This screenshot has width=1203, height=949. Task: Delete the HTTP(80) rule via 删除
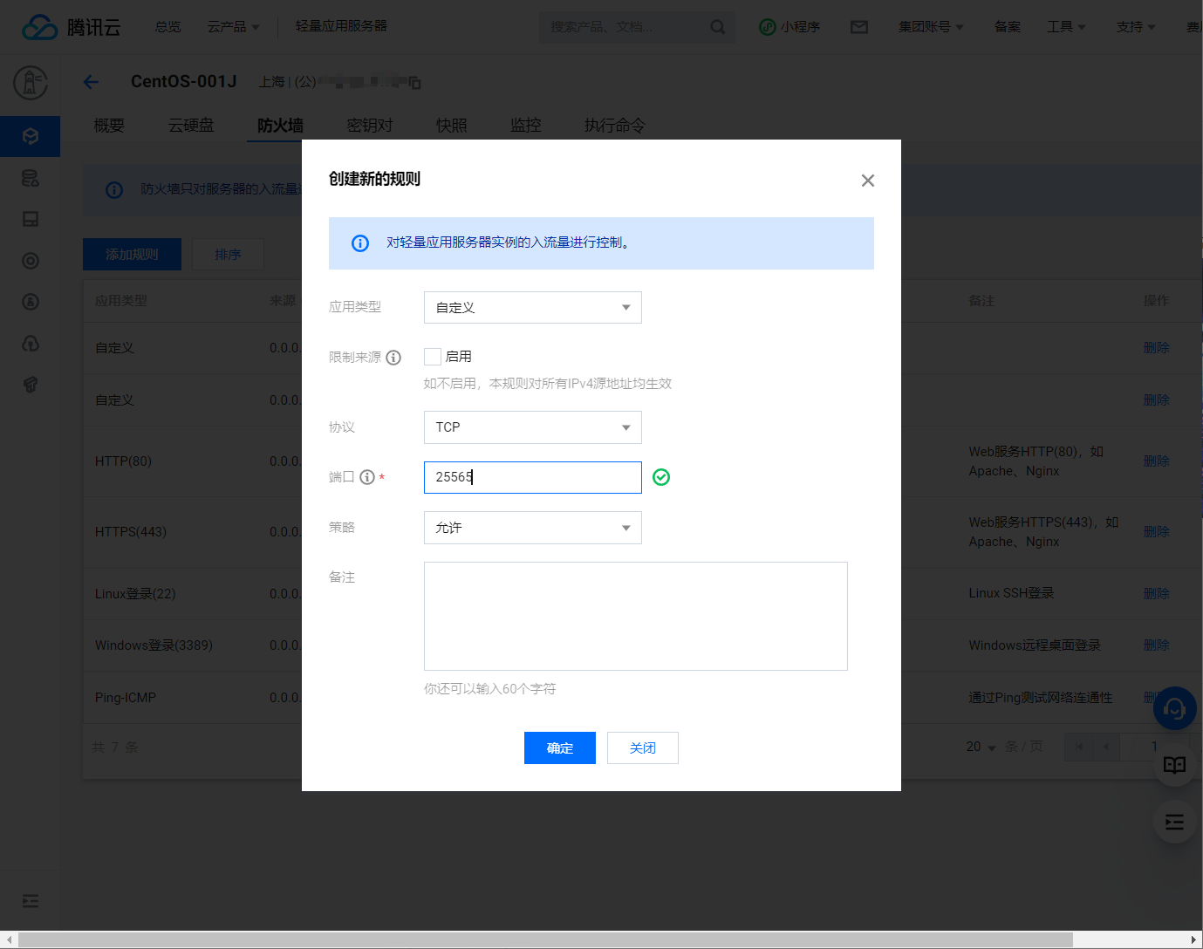coord(1157,461)
